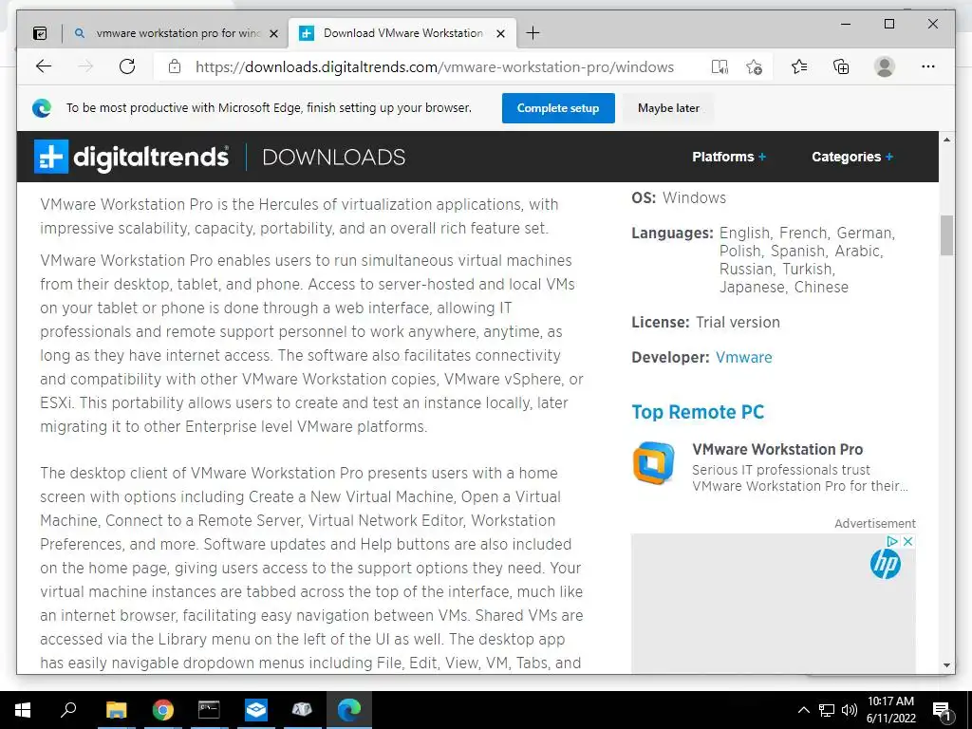Screen dimensions: 972x729
Task: Open the notification center icon
Action: pos(943,710)
